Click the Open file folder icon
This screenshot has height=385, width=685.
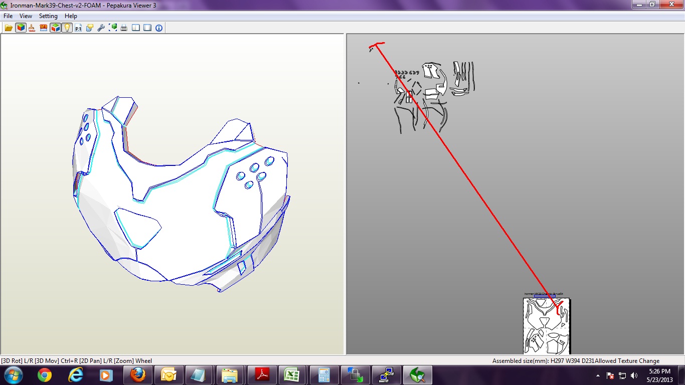tap(9, 28)
